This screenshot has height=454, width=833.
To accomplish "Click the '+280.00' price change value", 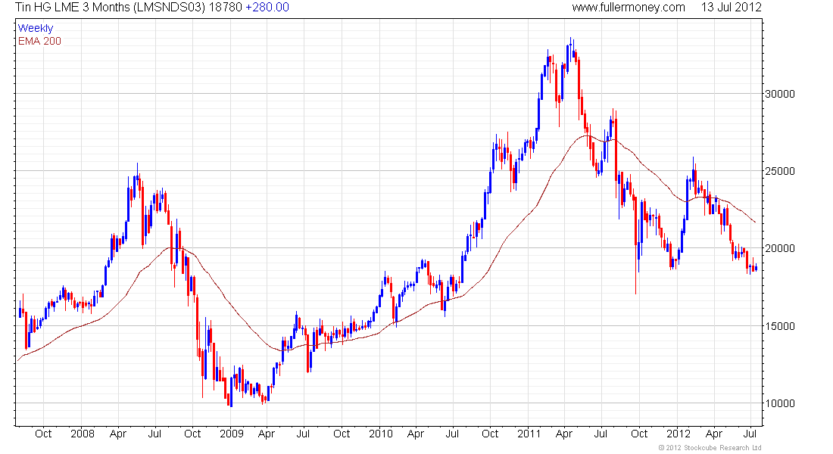I will (x=267, y=8).
